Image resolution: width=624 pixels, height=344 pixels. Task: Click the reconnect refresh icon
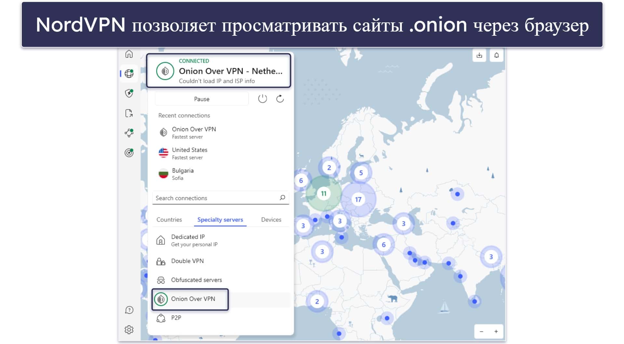tap(280, 99)
